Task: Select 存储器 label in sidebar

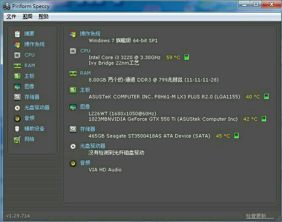Action: click(x=32, y=97)
